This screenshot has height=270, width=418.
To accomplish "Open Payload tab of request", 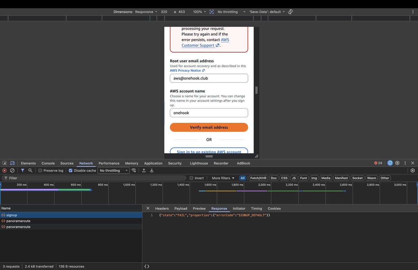I will [x=181, y=208].
